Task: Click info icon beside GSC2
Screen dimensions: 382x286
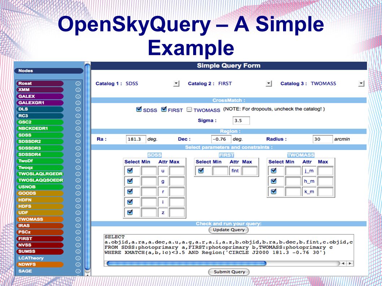Action: pyautogui.click(x=78, y=122)
